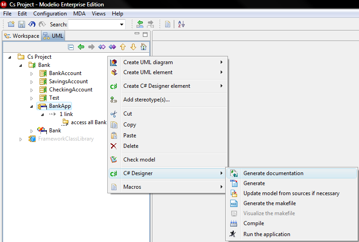Click the Cs Project folder icon
Viewport: 359px width, 242px height.
pyautogui.click(x=21, y=56)
